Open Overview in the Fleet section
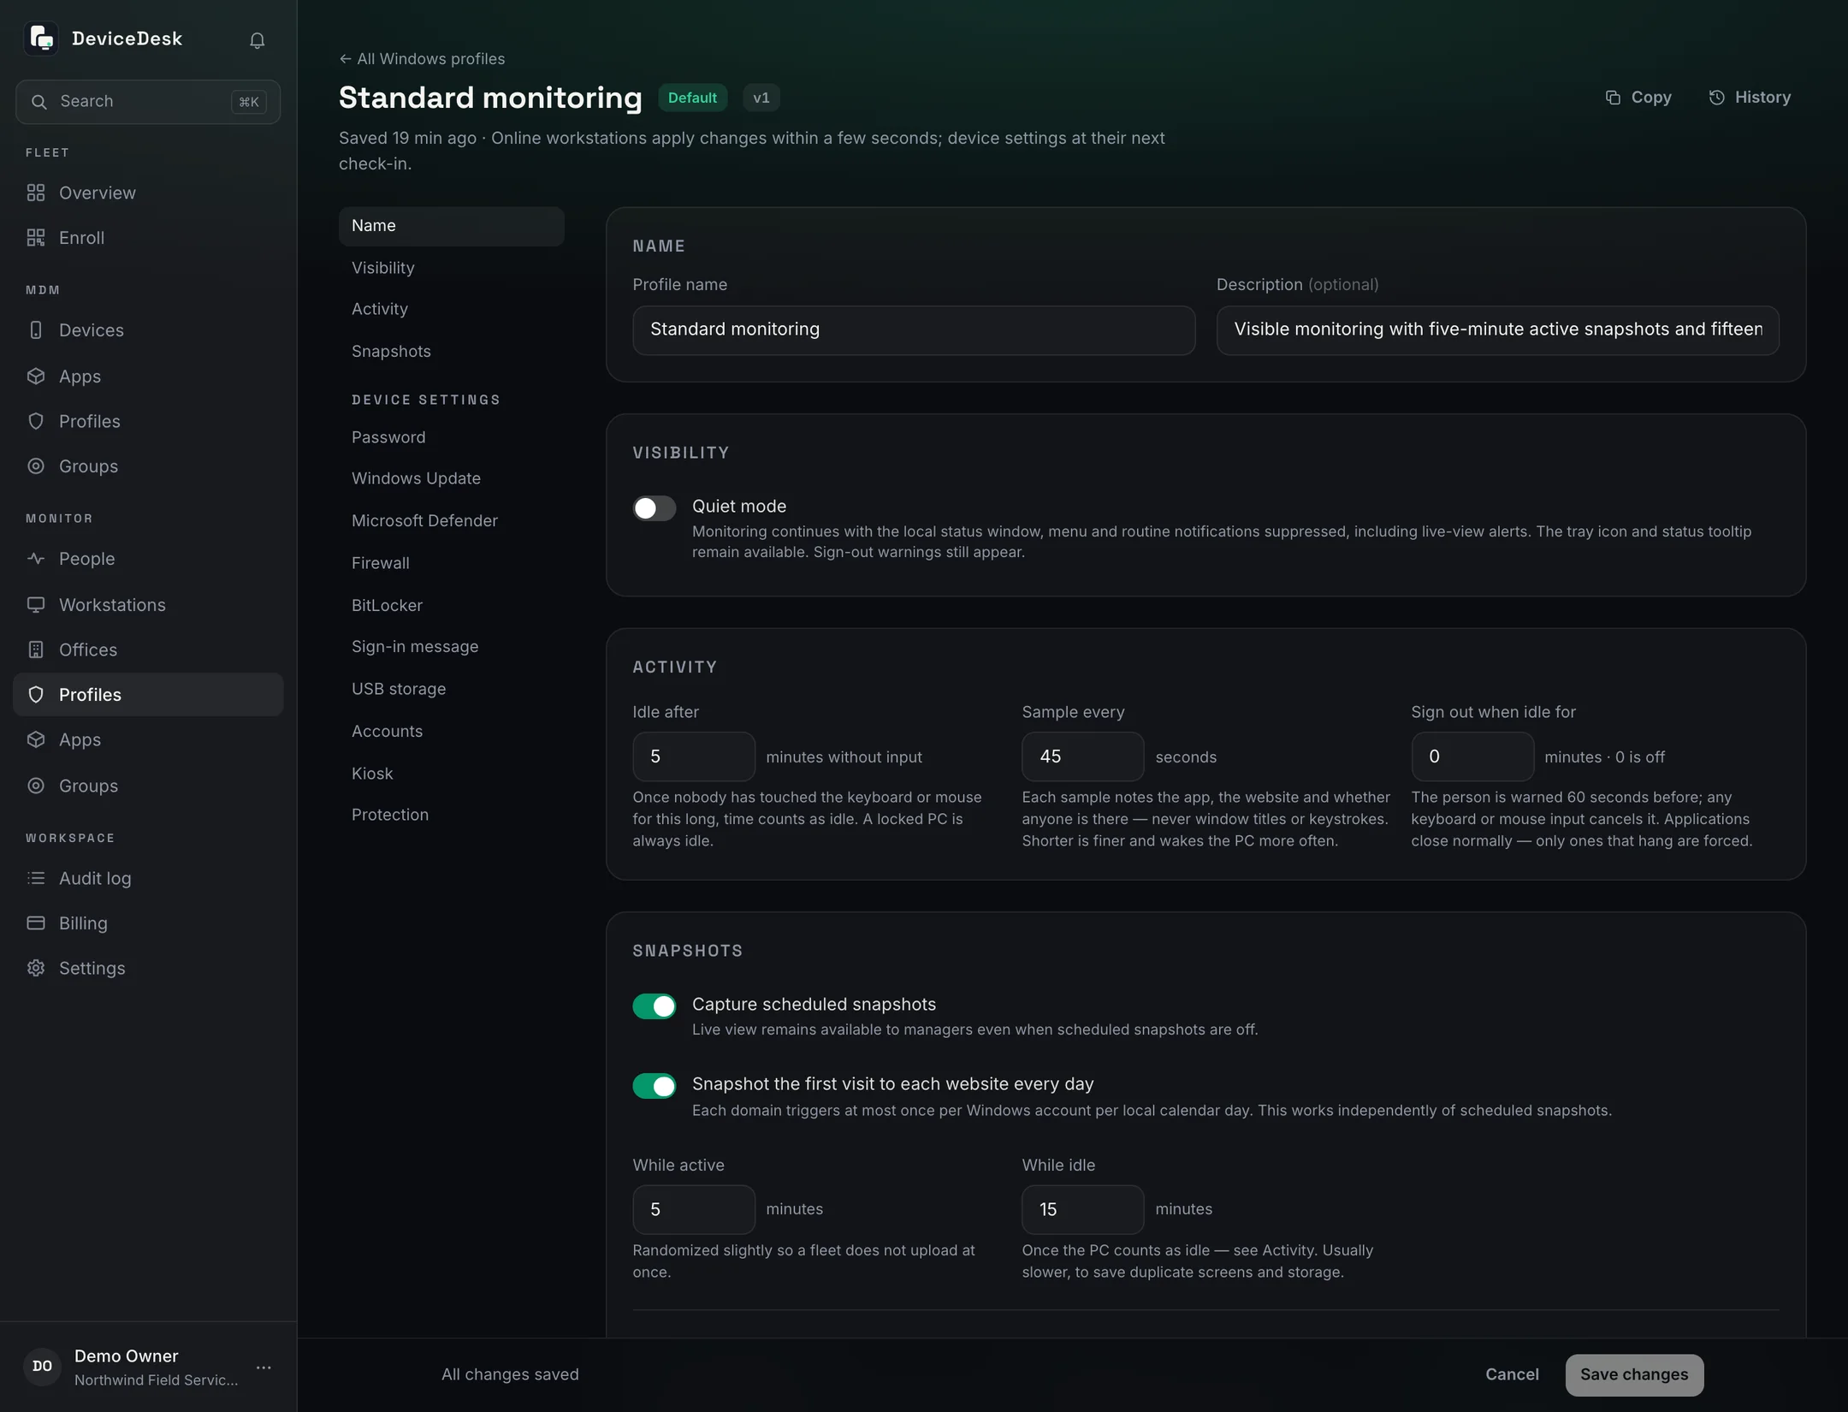This screenshot has width=1848, height=1412. coord(148,193)
